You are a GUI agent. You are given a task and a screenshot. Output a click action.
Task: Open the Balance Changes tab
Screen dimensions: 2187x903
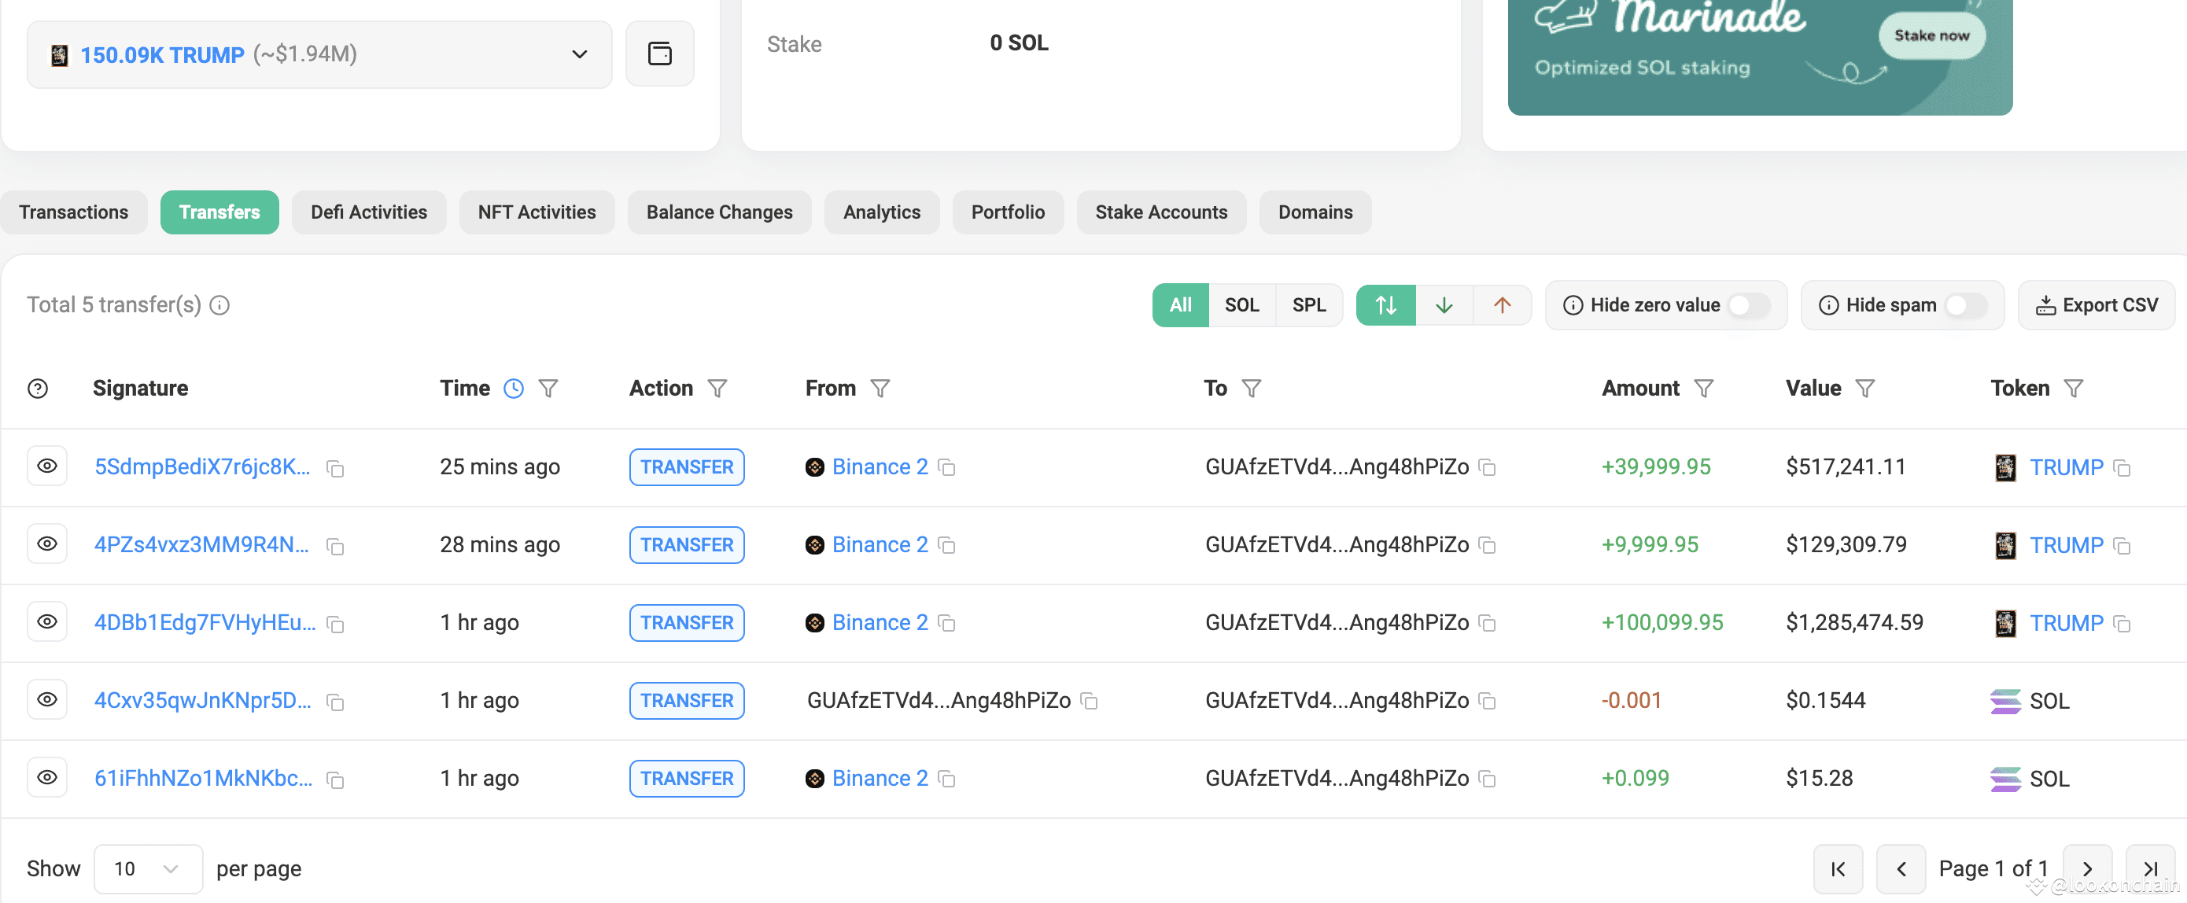[x=719, y=212]
